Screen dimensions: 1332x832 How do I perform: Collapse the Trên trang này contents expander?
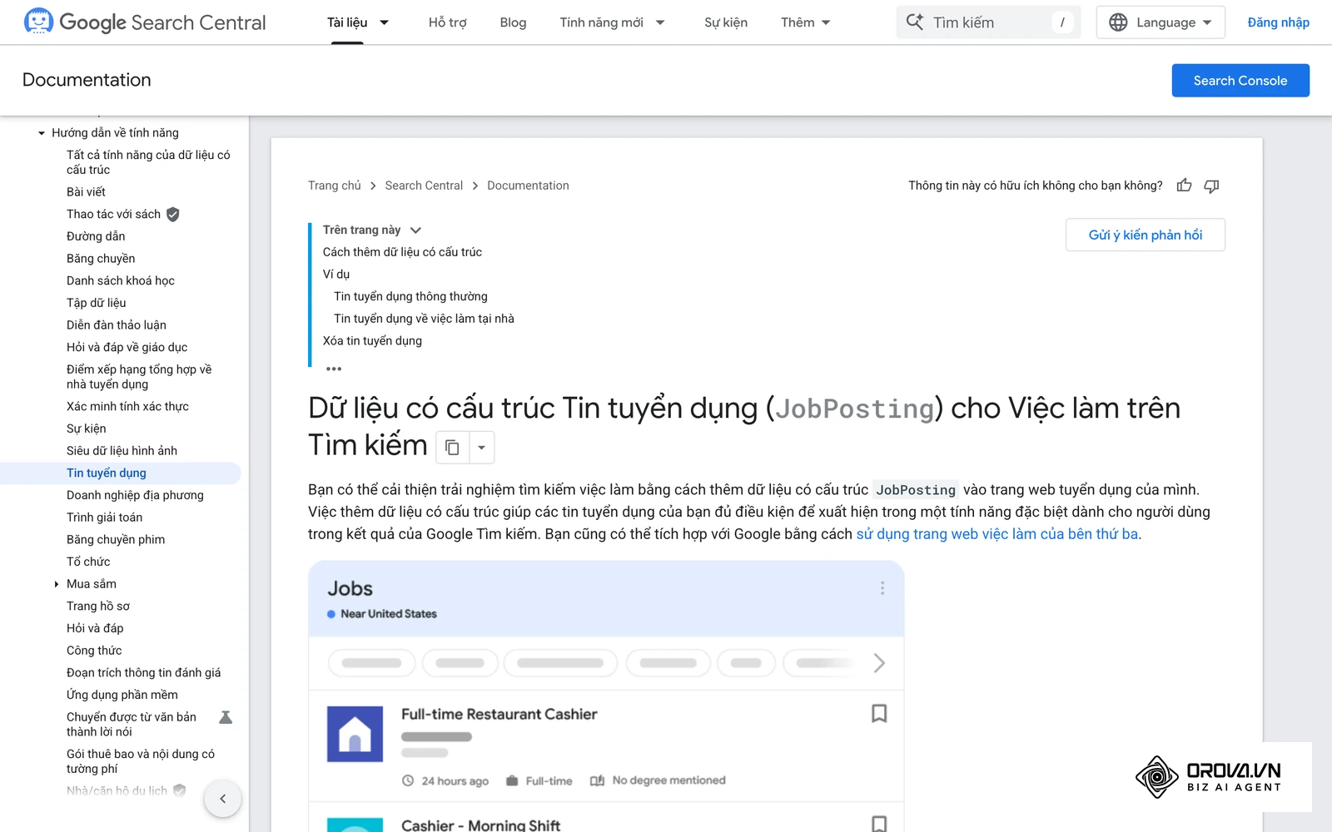415,230
